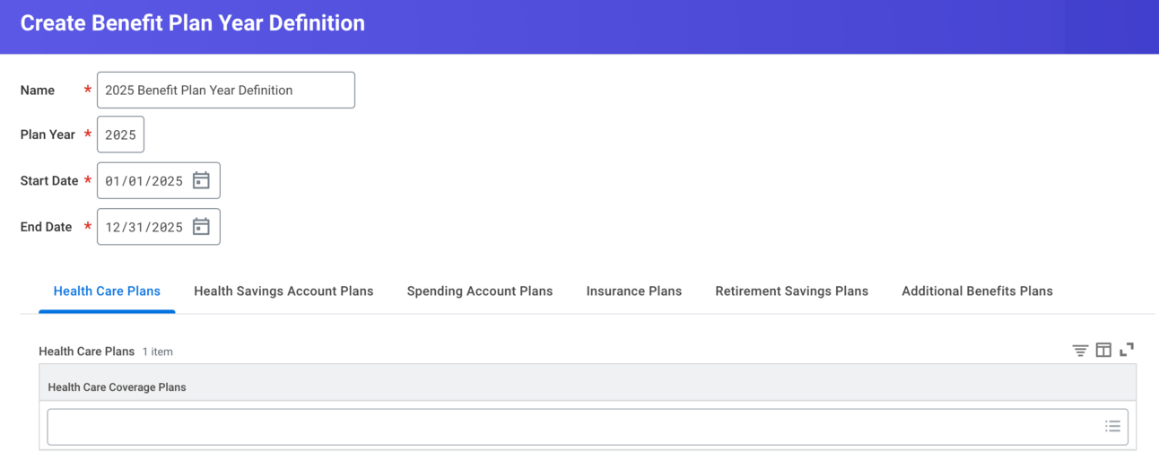Open the prompt list icon for coverage plans
Image resolution: width=1159 pixels, height=469 pixels.
pyautogui.click(x=1112, y=427)
